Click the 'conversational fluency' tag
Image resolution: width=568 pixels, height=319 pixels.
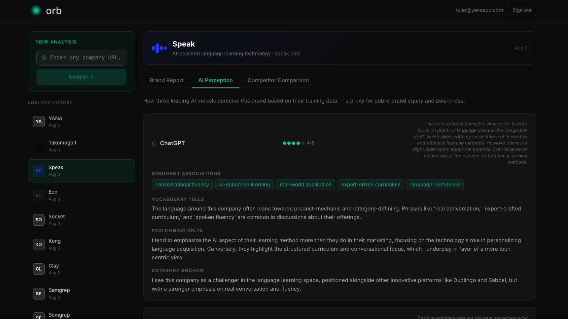pos(182,185)
